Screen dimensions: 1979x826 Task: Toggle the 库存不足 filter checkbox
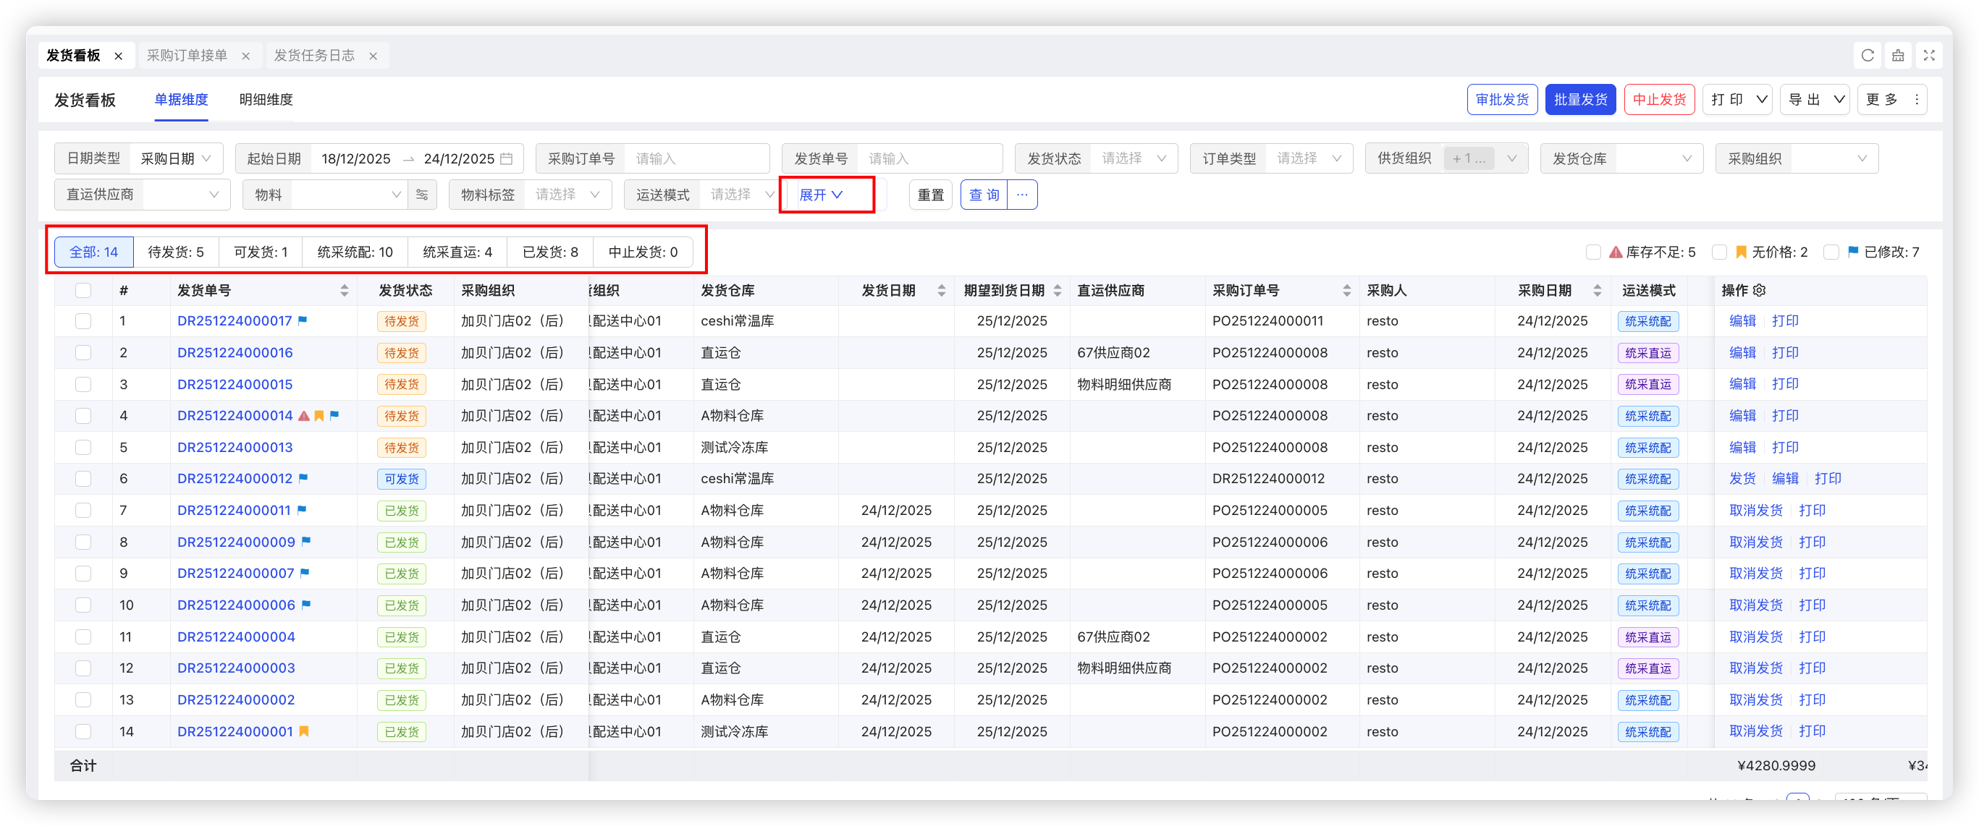pos(1593,252)
